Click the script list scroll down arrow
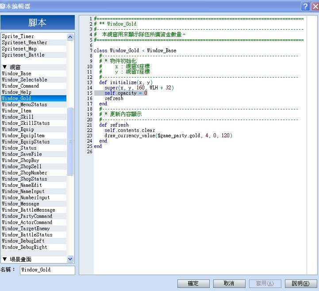319x291 pixels. (x=70, y=259)
